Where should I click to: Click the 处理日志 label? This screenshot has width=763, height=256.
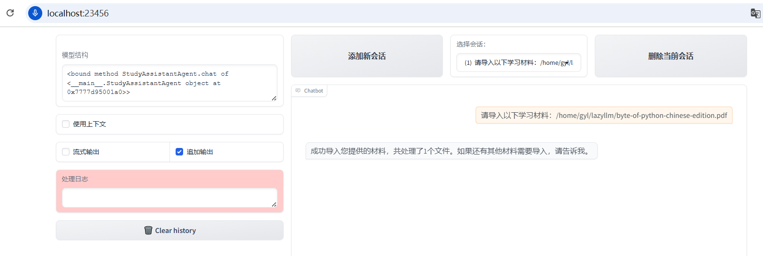[x=75, y=179]
